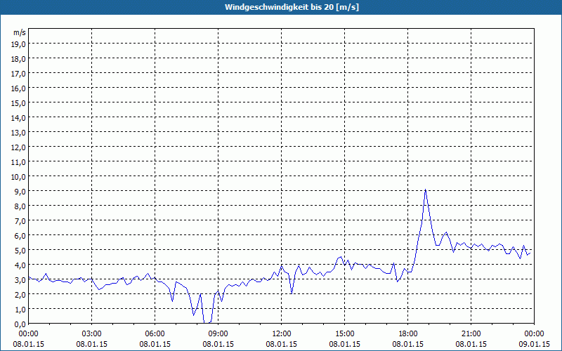Click the chart title 'Windgeschwindigkeit bis 20 [m/s]'

pyautogui.click(x=292, y=7)
